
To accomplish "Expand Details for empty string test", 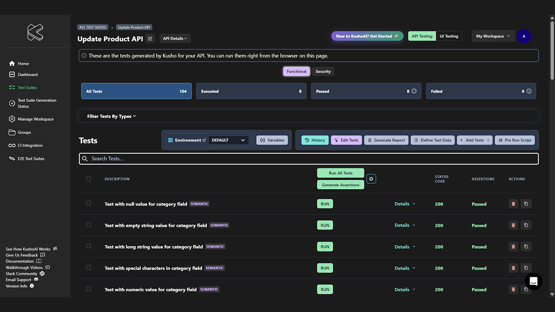I will point(405,225).
